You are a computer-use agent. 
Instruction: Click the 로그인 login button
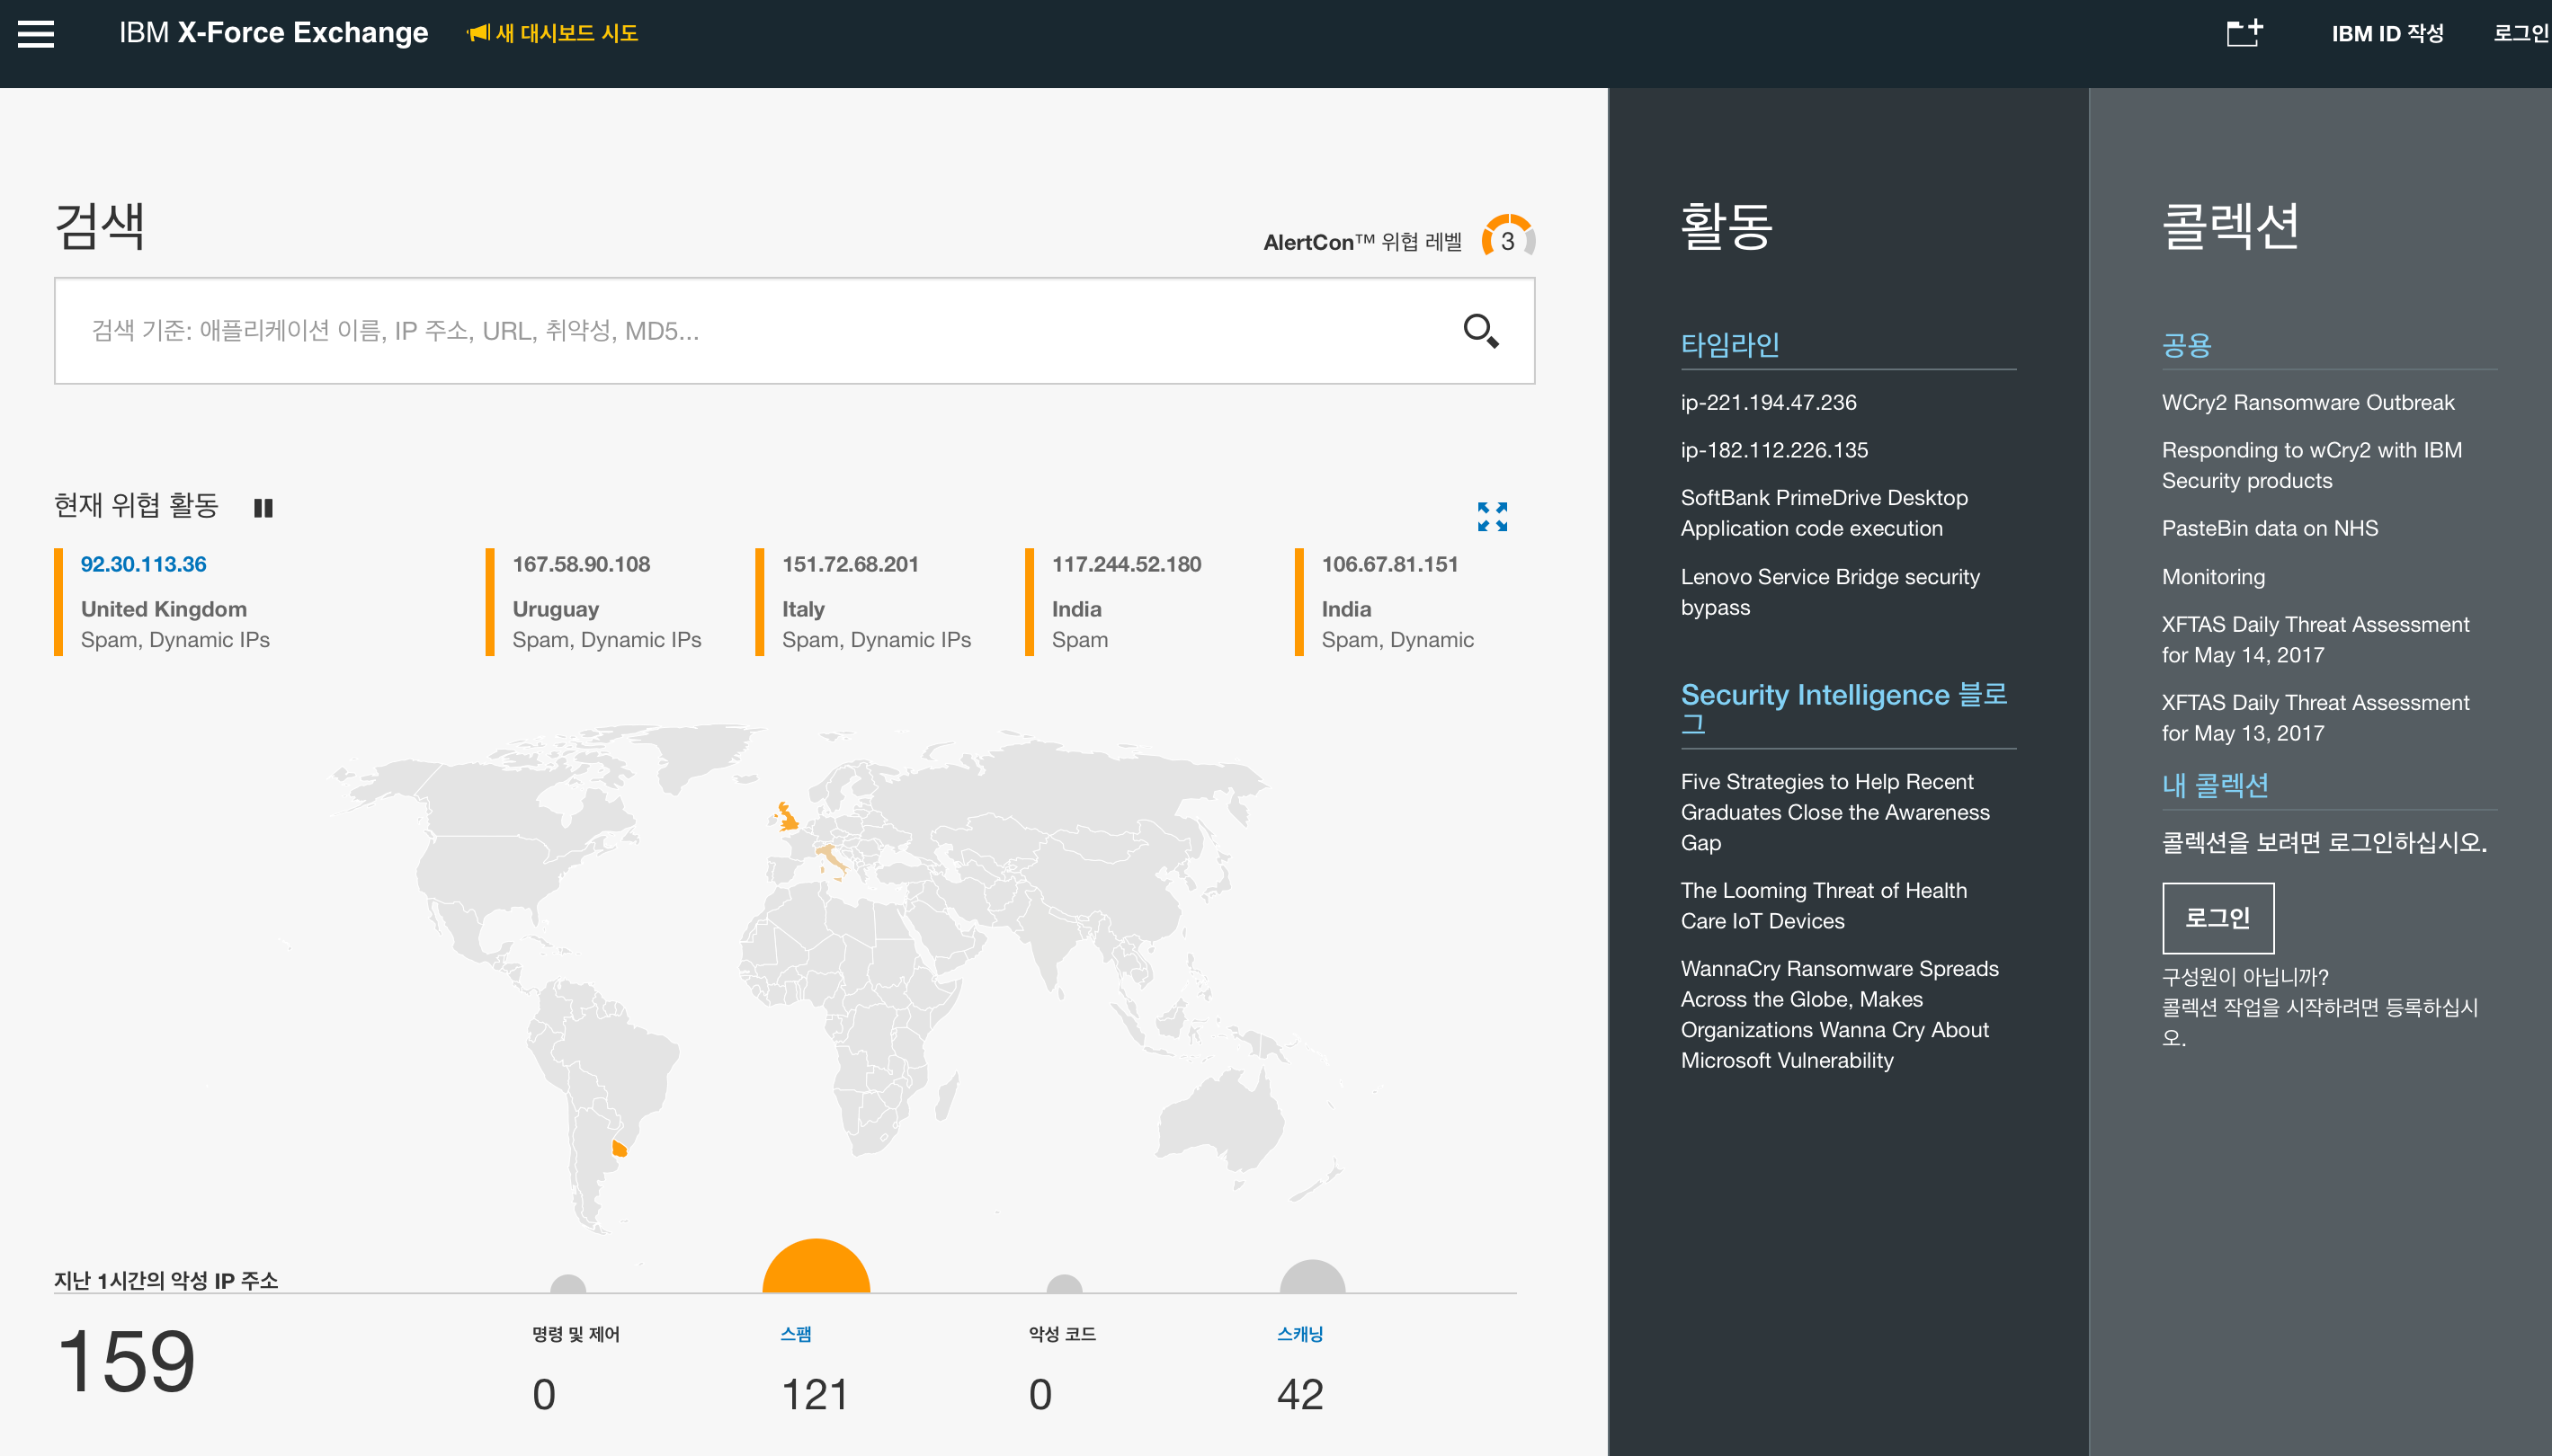point(2217,917)
